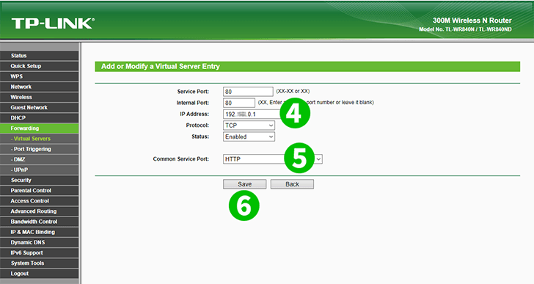Open Parental Control settings
This screenshot has width=534, height=284.
(x=39, y=191)
